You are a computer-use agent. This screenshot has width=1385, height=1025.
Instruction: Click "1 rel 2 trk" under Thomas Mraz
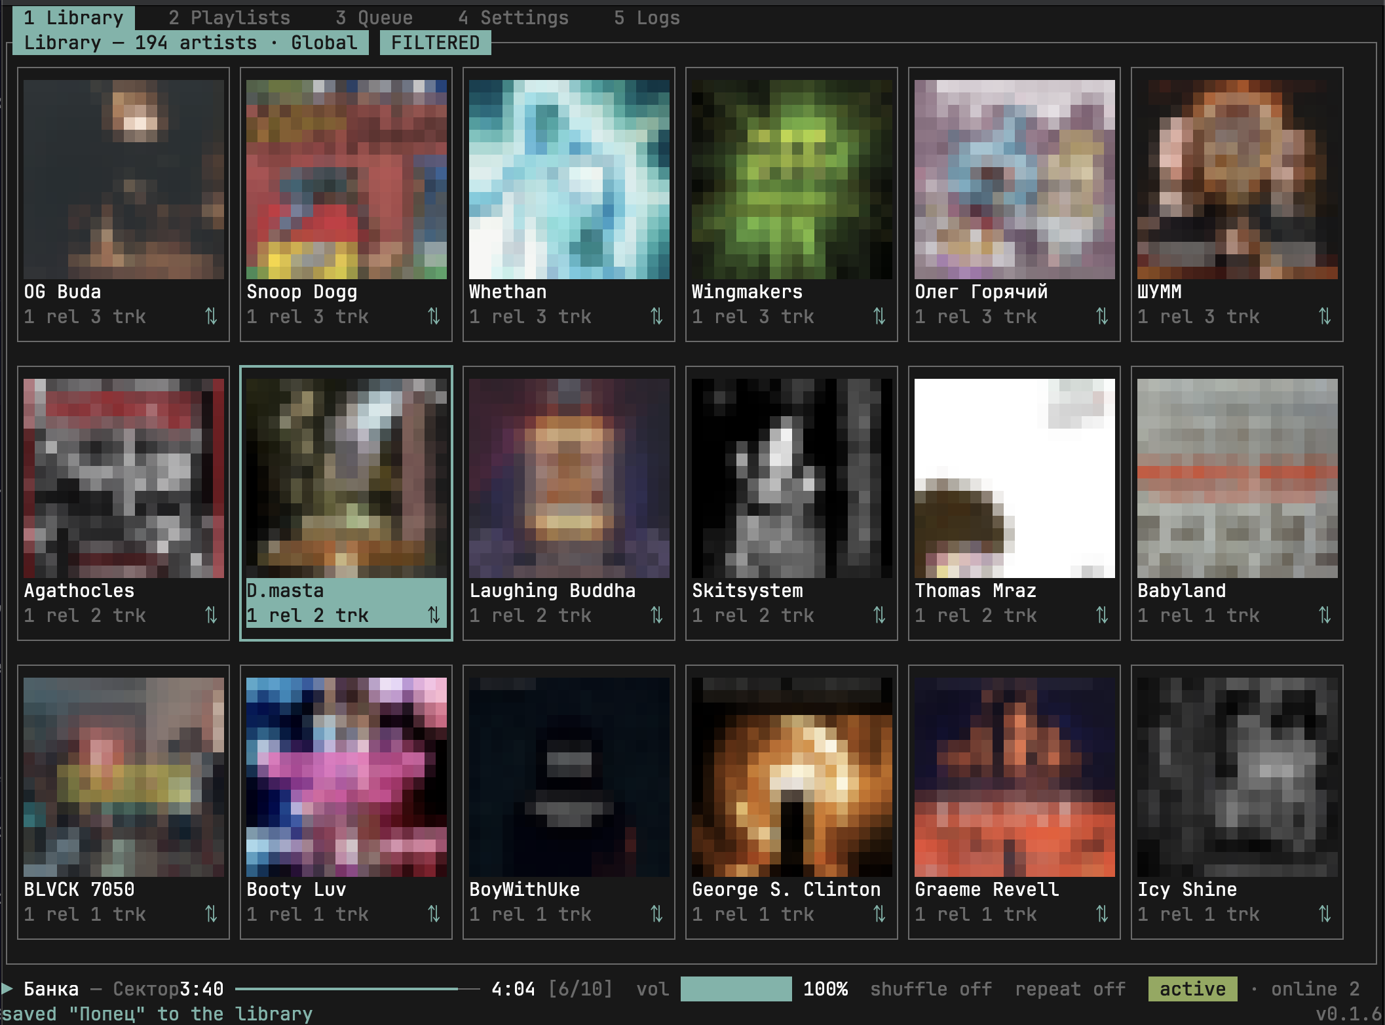coord(976,615)
